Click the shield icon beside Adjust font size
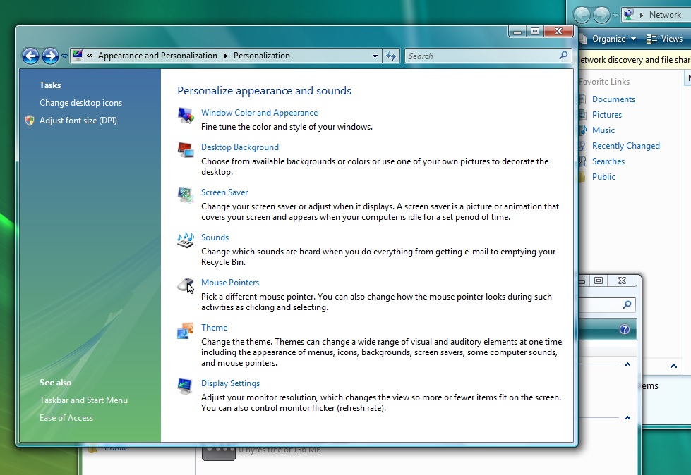The height and width of the screenshot is (475, 691). [29, 121]
